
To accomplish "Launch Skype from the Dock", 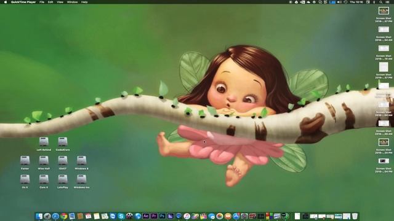I will [121, 216].
